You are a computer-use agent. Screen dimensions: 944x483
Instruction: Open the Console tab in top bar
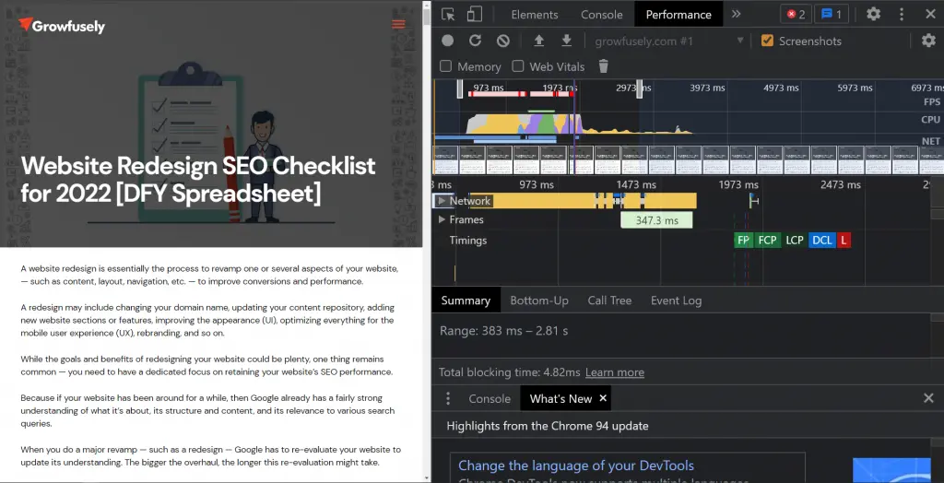602,15
